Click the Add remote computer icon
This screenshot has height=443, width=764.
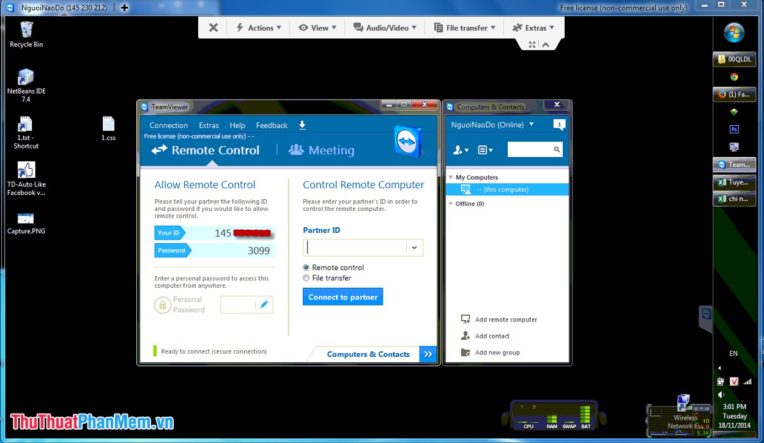click(464, 319)
